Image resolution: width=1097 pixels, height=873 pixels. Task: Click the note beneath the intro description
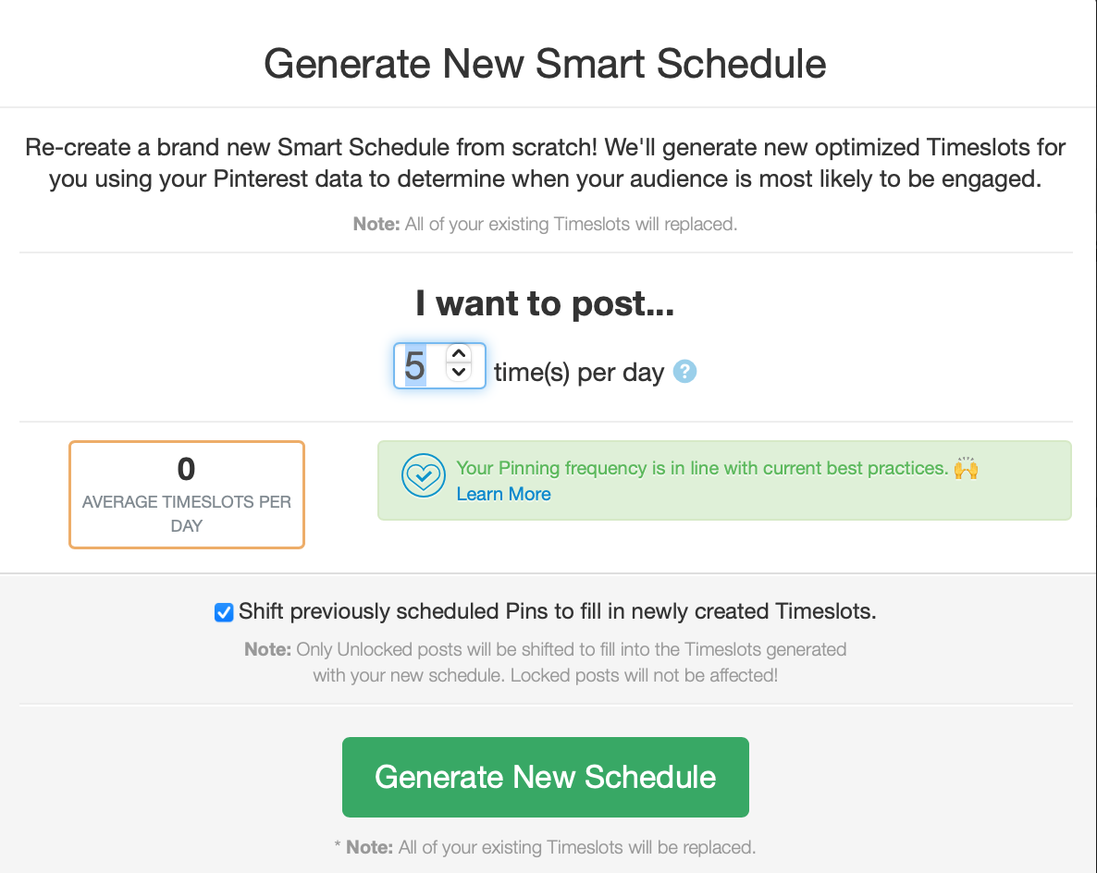pos(545,224)
